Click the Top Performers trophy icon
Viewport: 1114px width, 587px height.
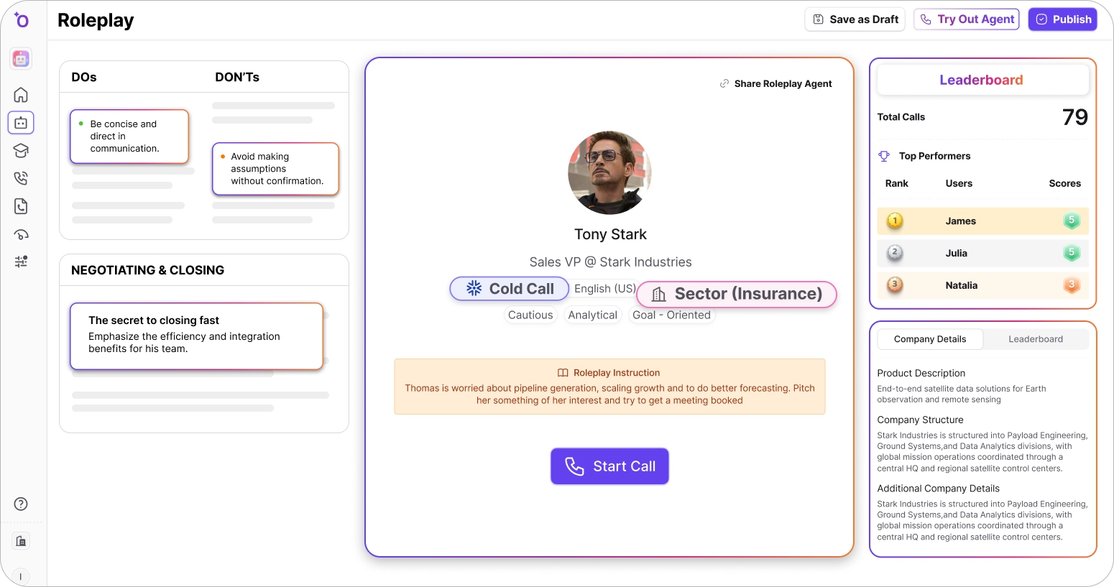(883, 155)
